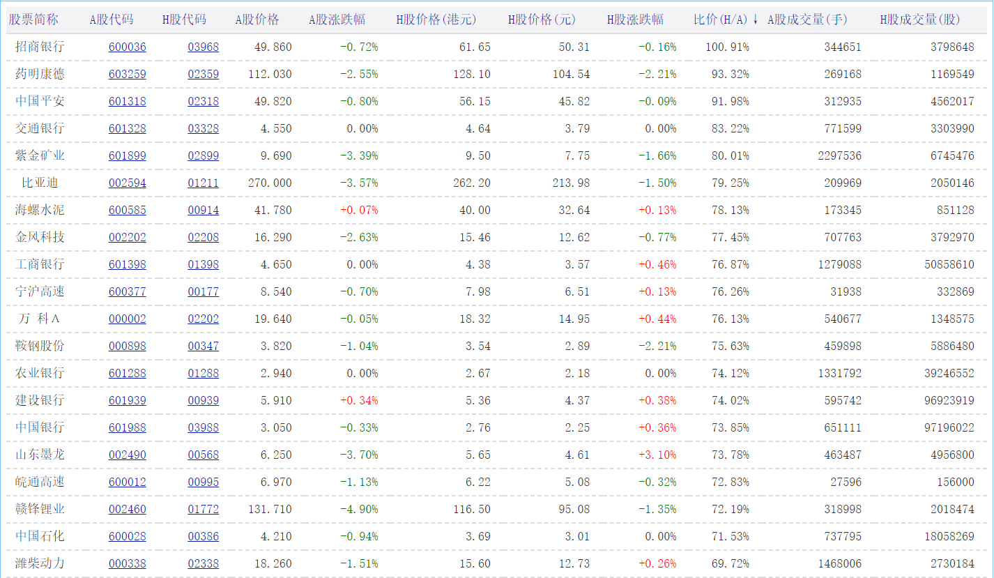This screenshot has width=994, height=578.
Task: Open 农业银行 H-share code 01288
Action: tap(204, 373)
